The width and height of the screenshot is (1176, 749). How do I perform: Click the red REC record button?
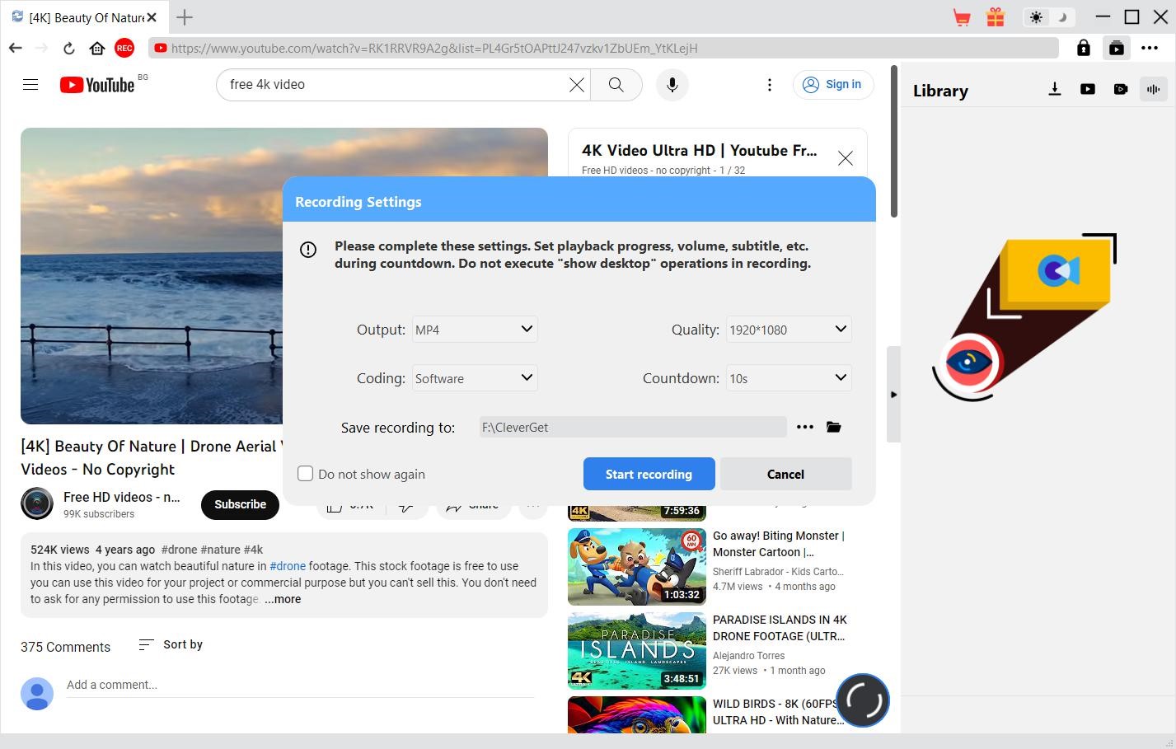click(x=124, y=49)
